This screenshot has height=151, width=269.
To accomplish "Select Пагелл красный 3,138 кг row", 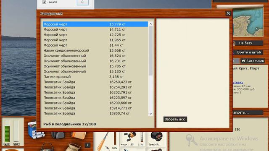I will (95, 77).
